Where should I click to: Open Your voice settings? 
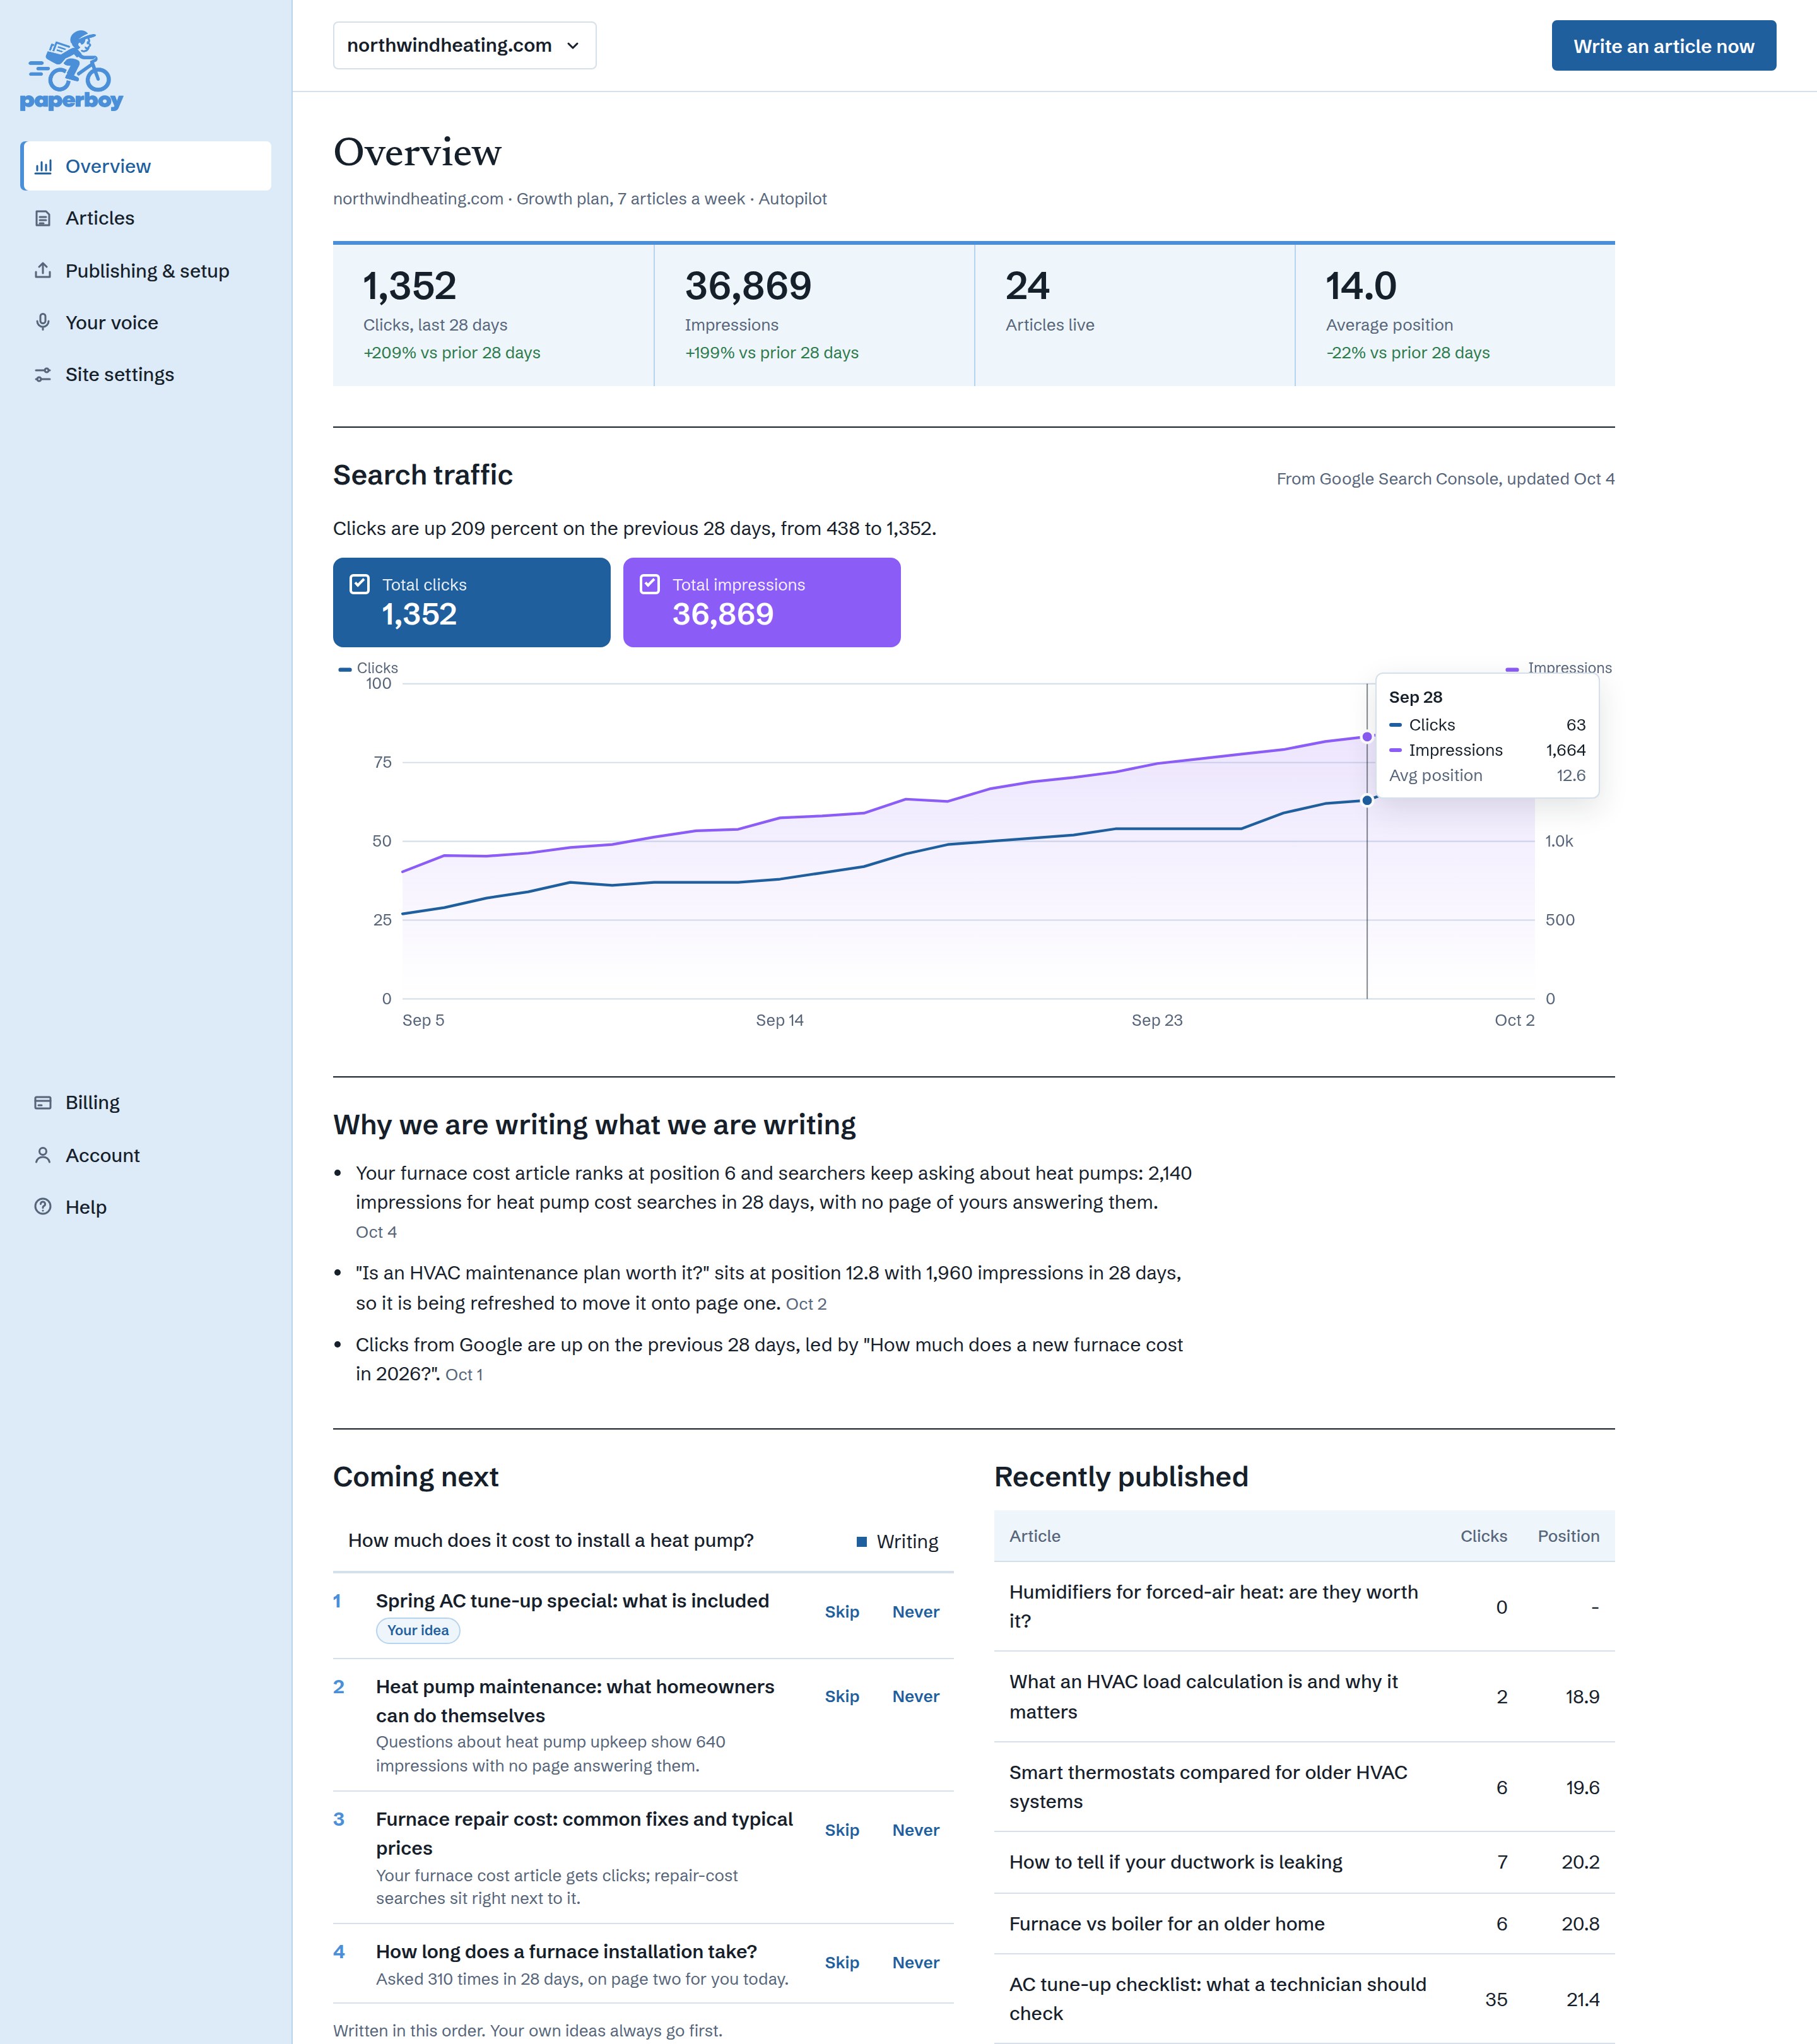[146, 322]
